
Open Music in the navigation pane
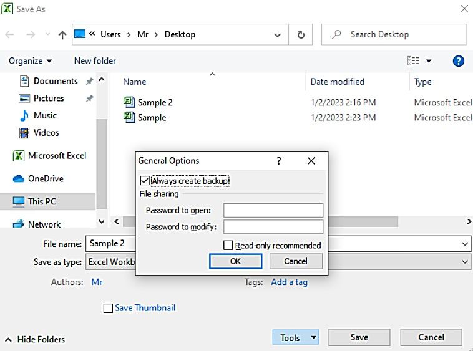pos(45,115)
